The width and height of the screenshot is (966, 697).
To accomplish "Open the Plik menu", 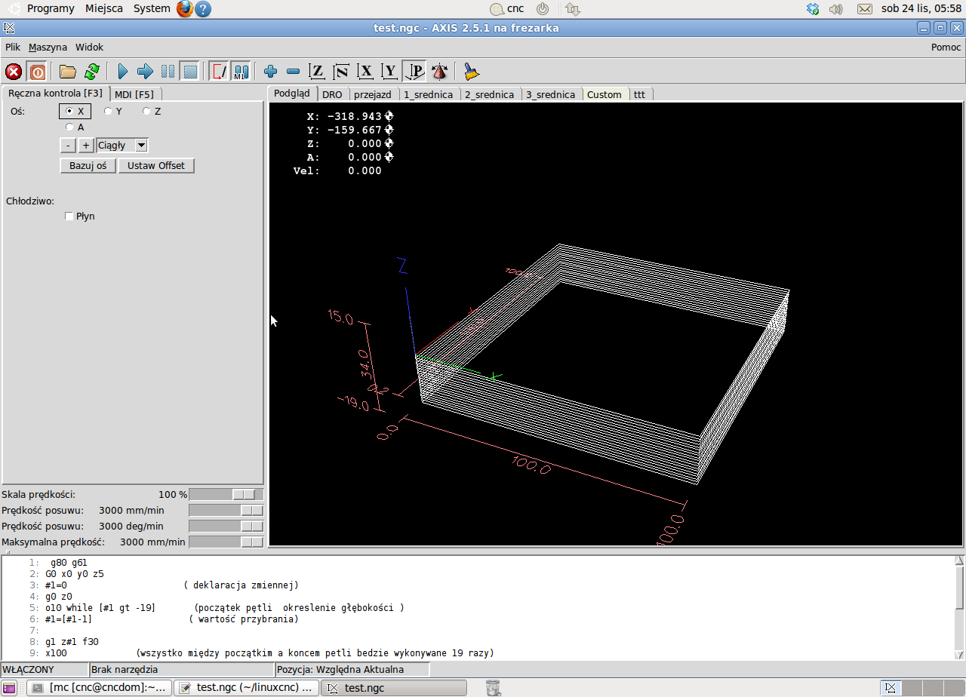I will [x=13, y=47].
